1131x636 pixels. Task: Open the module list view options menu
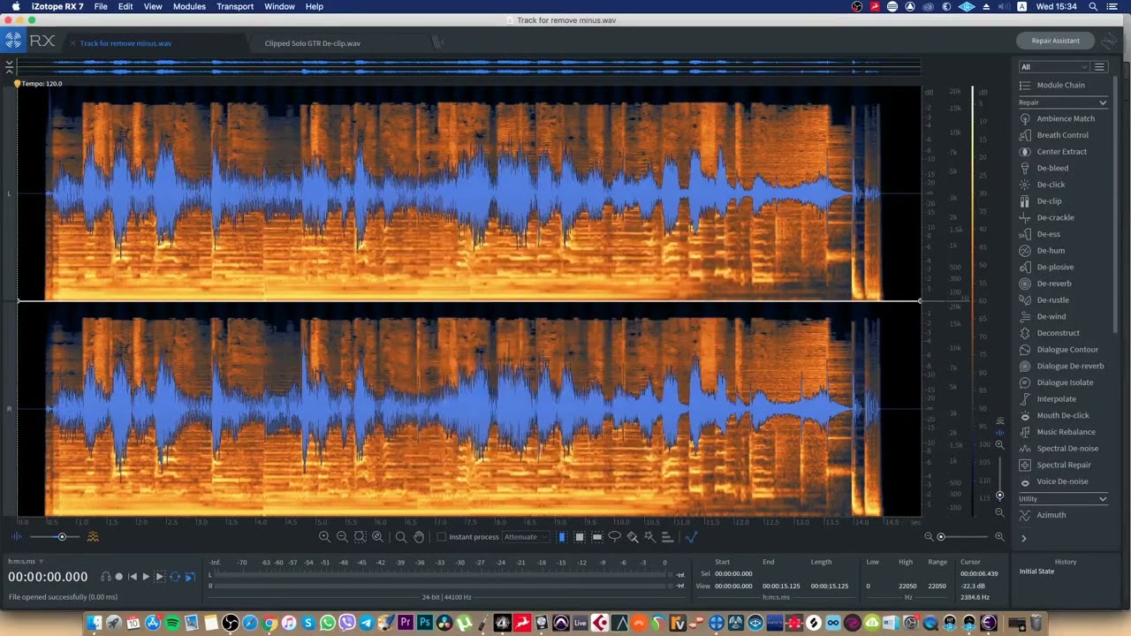tap(1100, 67)
